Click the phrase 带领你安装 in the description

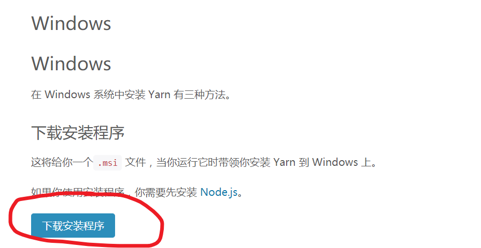(244, 162)
